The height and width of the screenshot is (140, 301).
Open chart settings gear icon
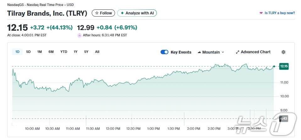[283, 52]
